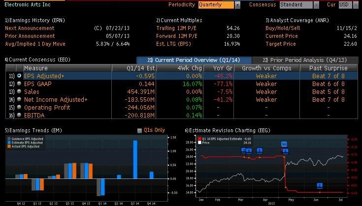This screenshot has height=206, width=362.
Task: Click Net Income Adjusted+ estimate -183.550M
Action: (139, 99)
